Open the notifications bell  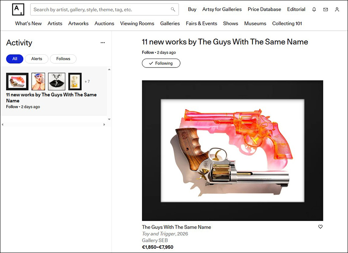314,9
